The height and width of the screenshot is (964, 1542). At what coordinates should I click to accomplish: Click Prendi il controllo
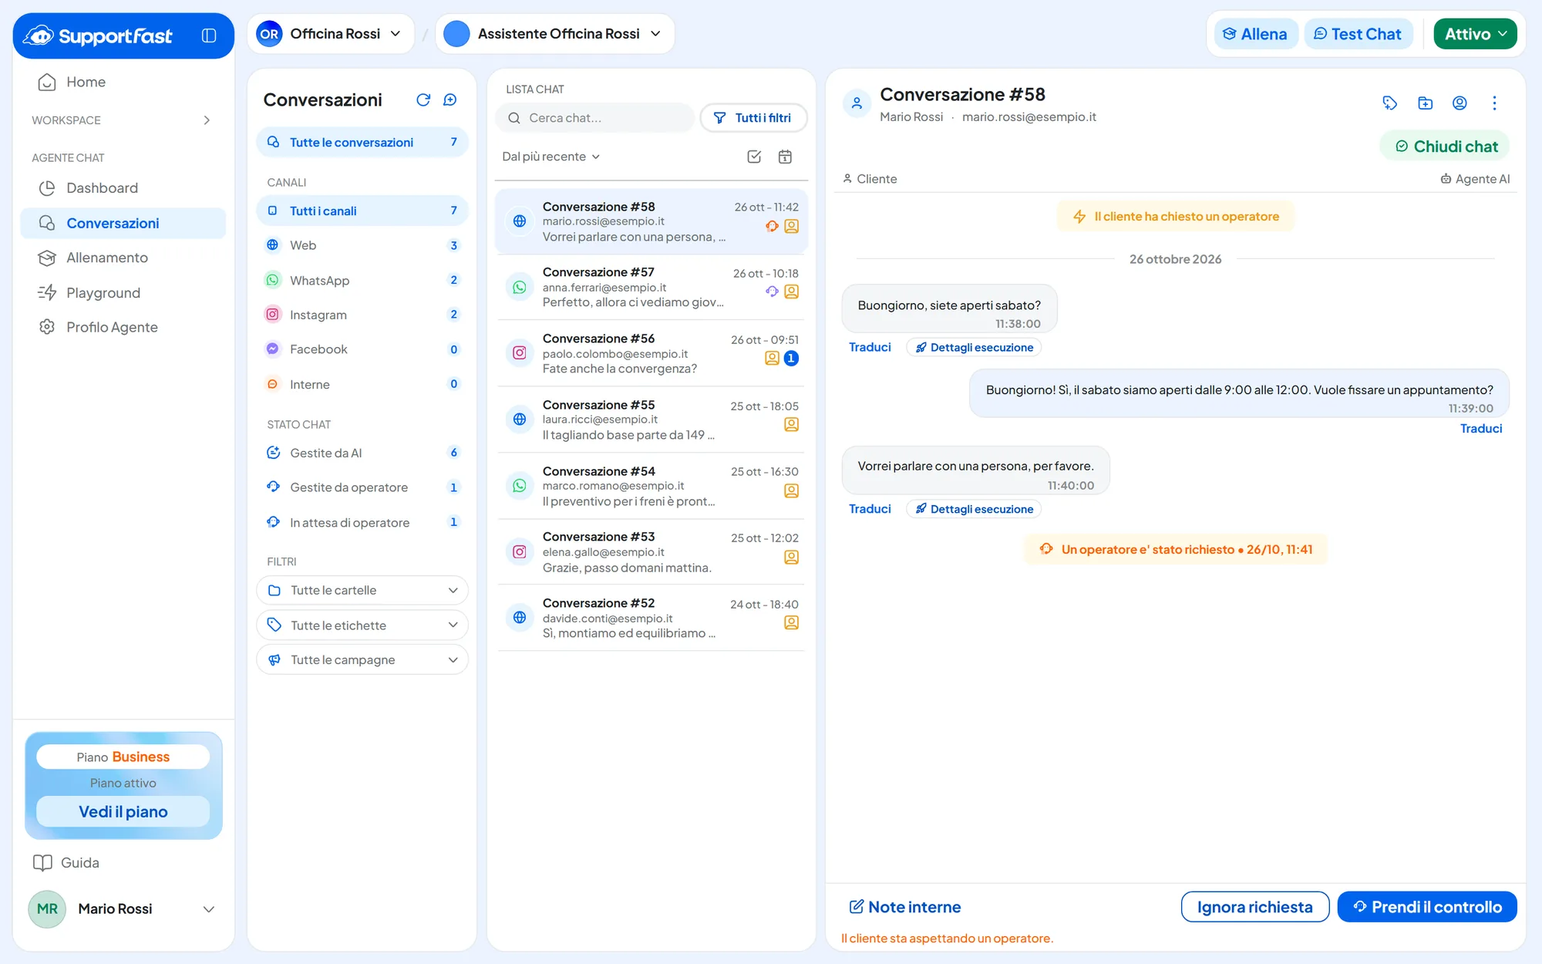(x=1427, y=907)
